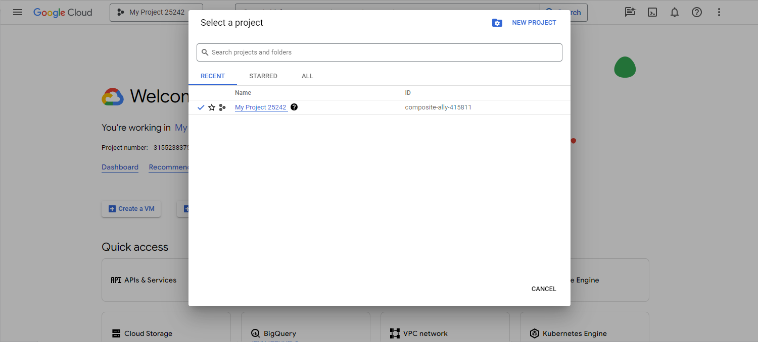Open the My Project 25242 link in the dialog
This screenshot has width=758, height=342.
[x=261, y=107]
